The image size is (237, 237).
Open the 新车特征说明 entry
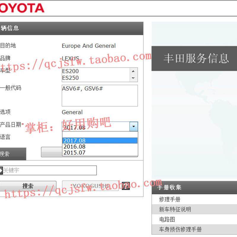[178, 209]
